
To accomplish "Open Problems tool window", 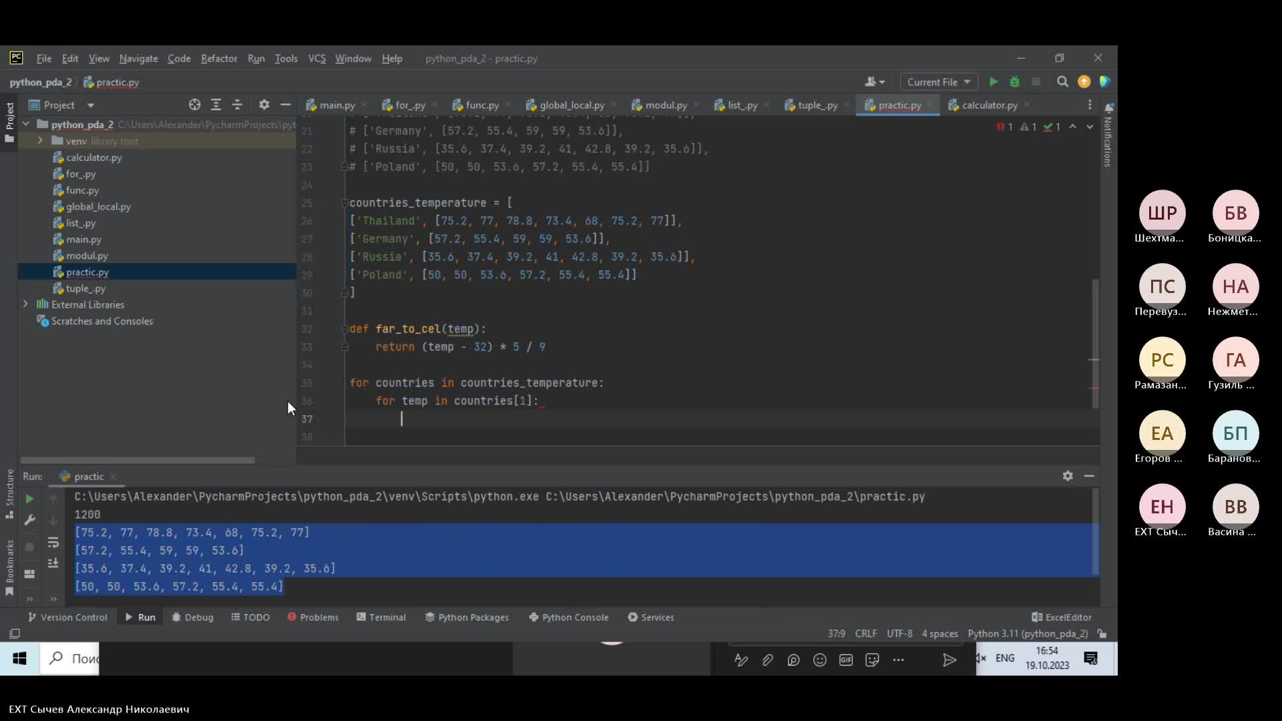I will (312, 618).
